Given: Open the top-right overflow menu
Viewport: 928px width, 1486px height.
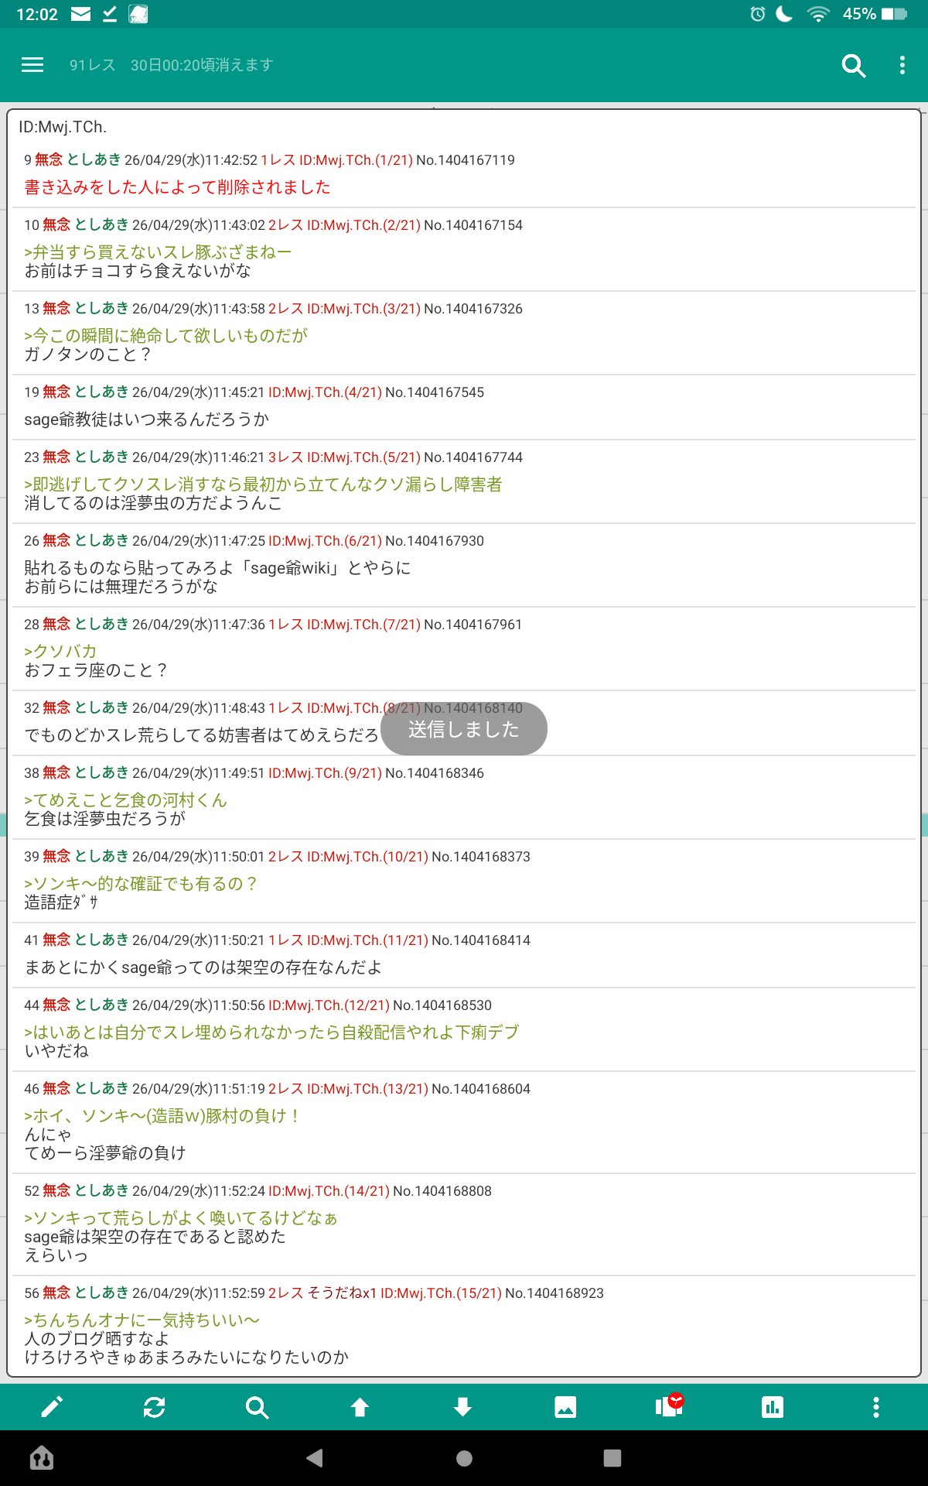Looking at the screenshot, I should (902, 66).
